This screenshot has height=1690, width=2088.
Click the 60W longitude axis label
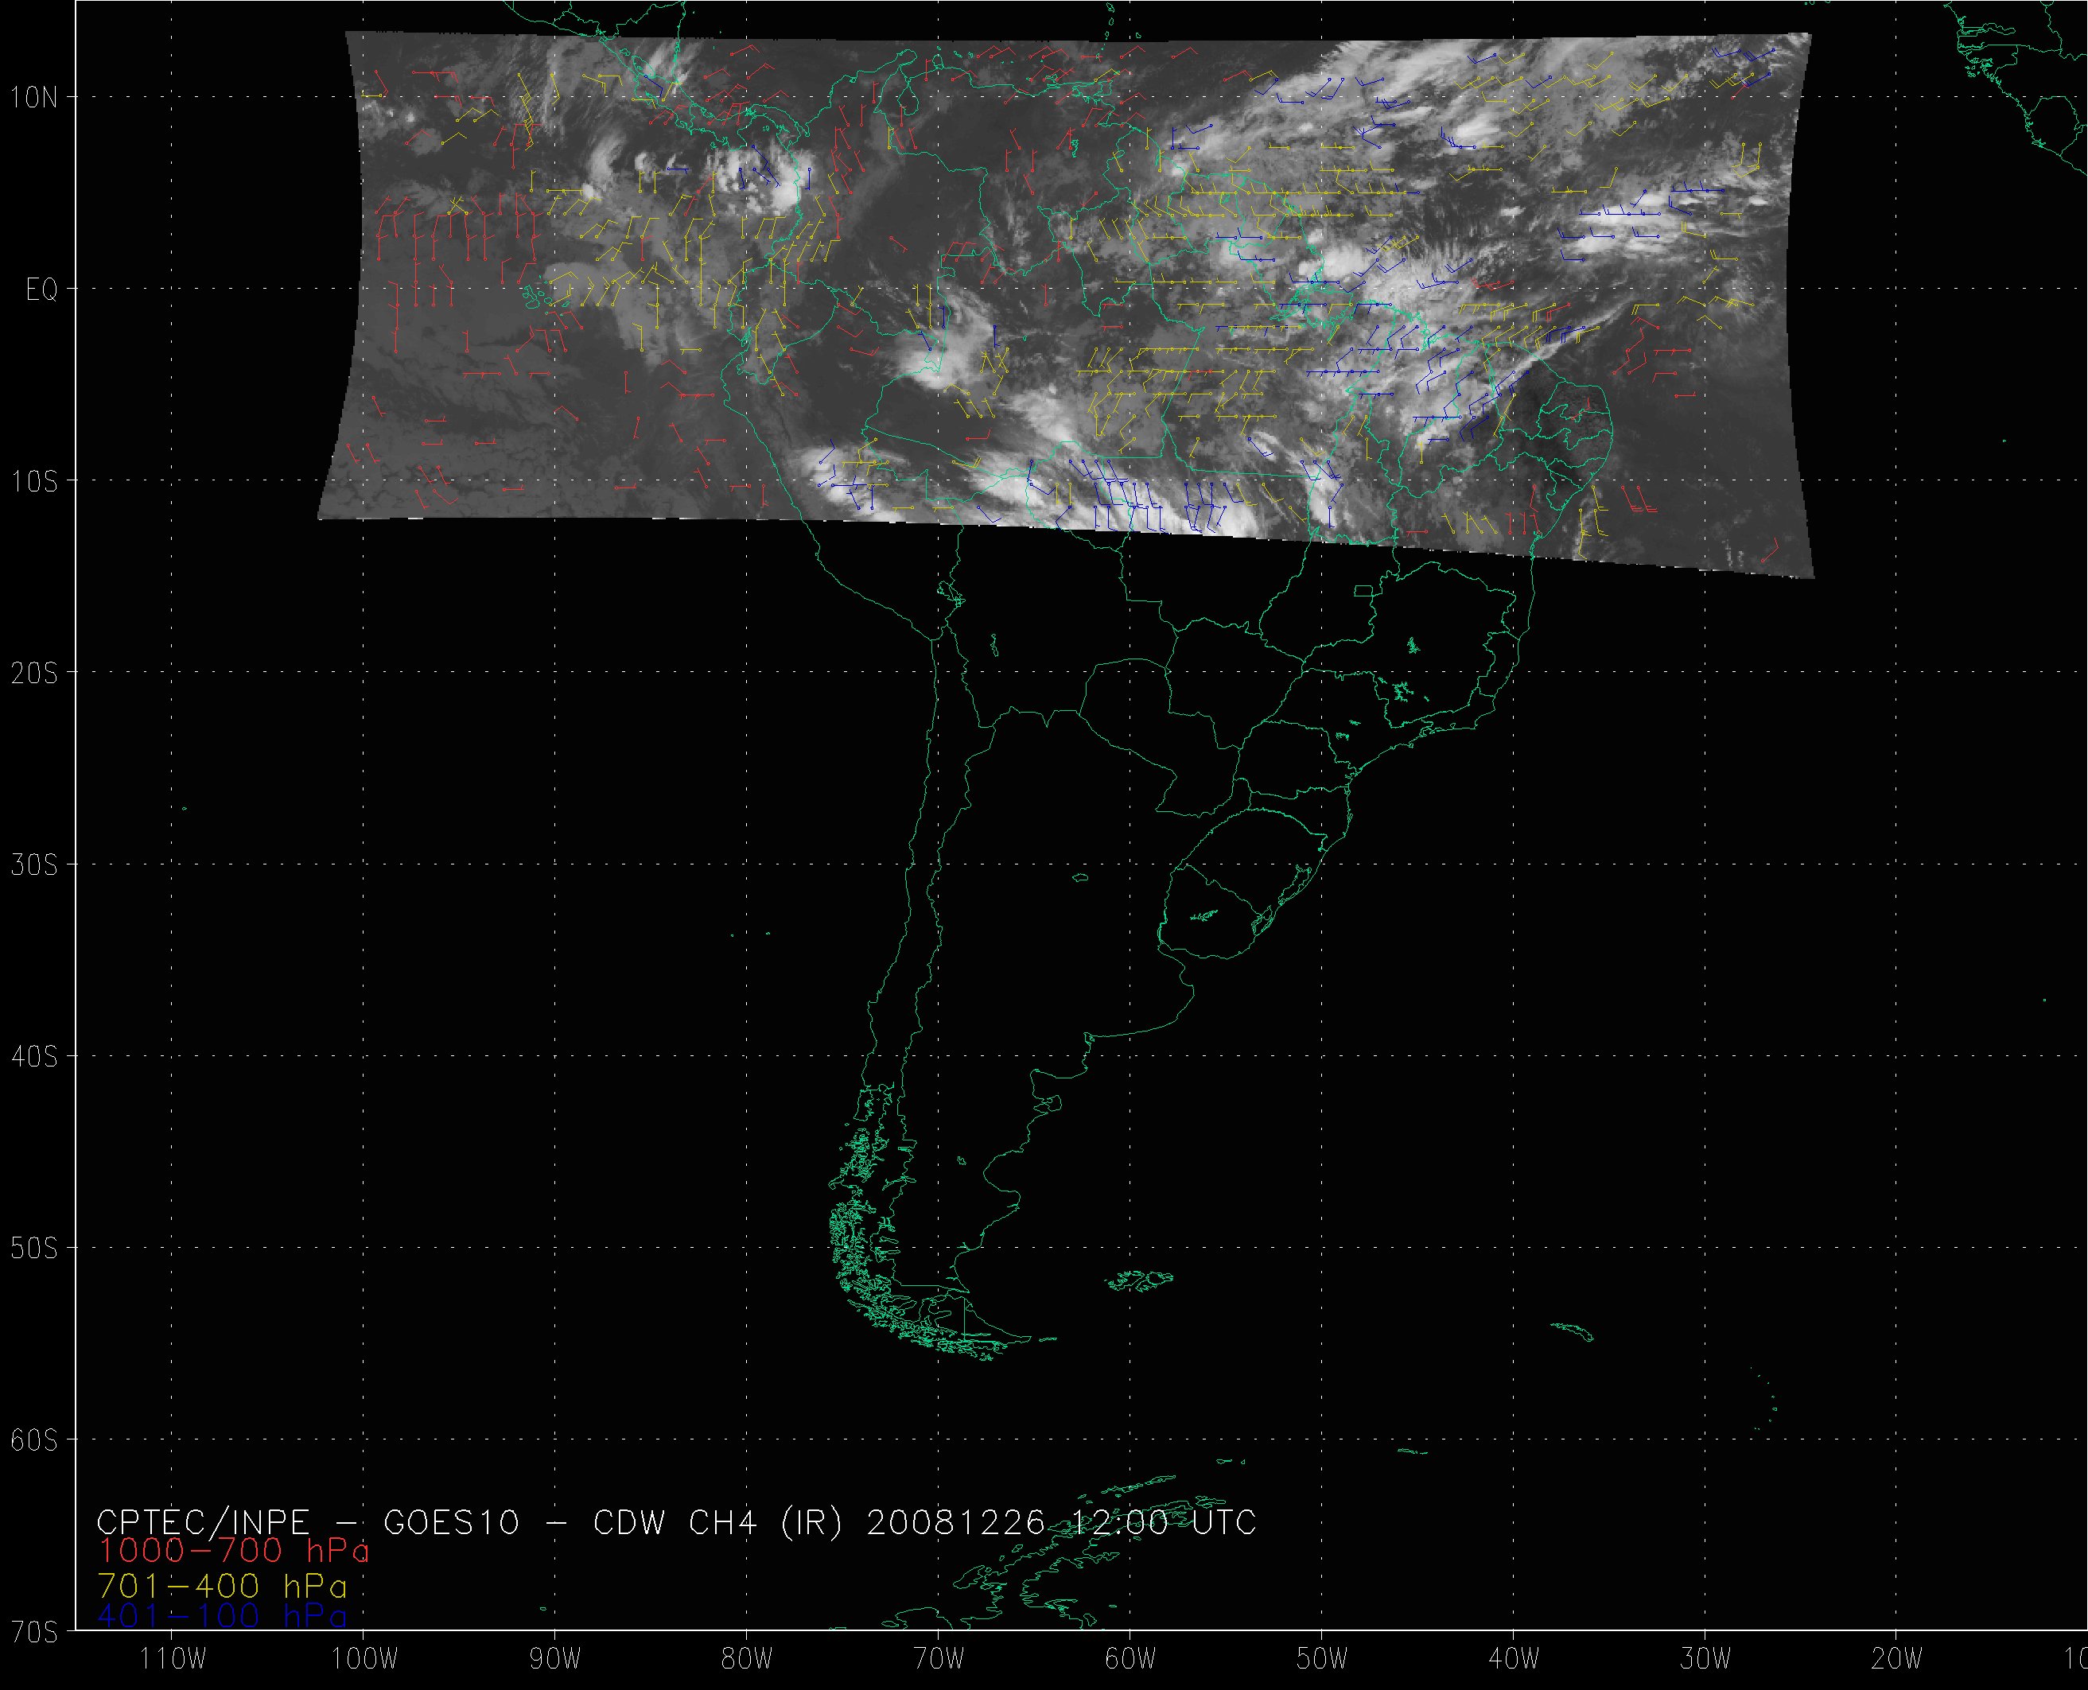(1131, 1659)
